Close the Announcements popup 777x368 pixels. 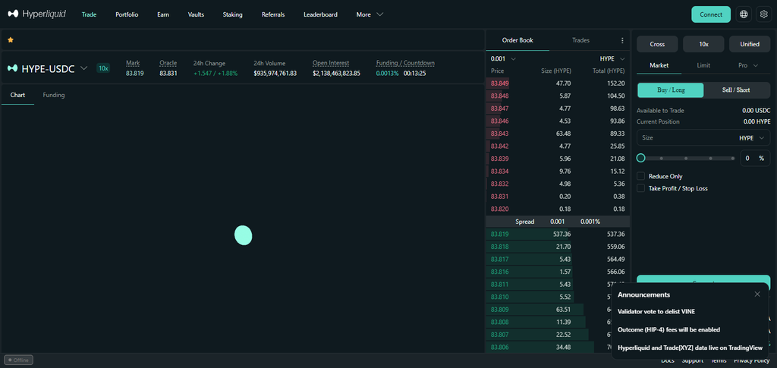click(x=757, y=294)
